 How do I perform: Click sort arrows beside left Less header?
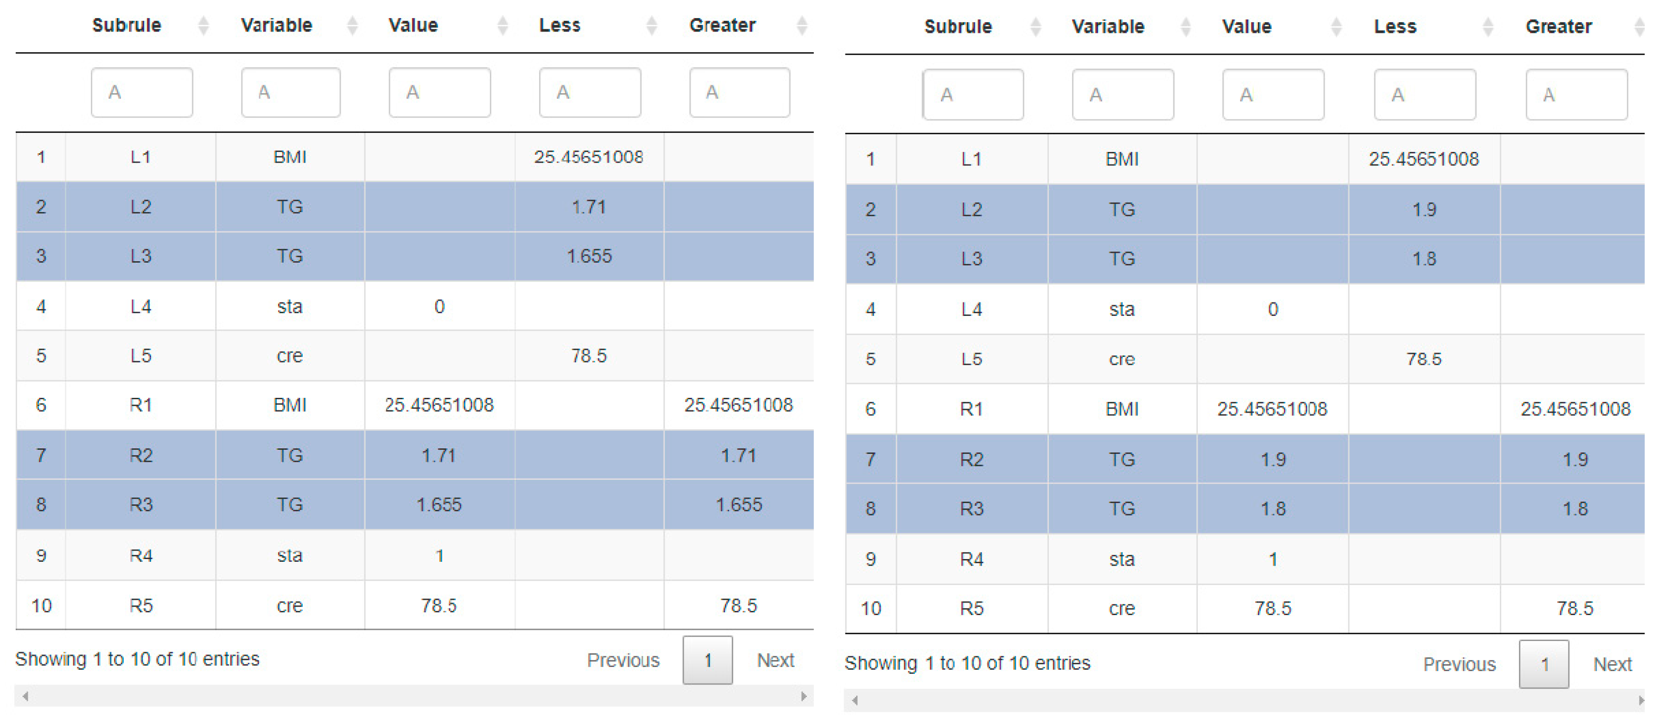pyautogui.click(x=653, y=26)
